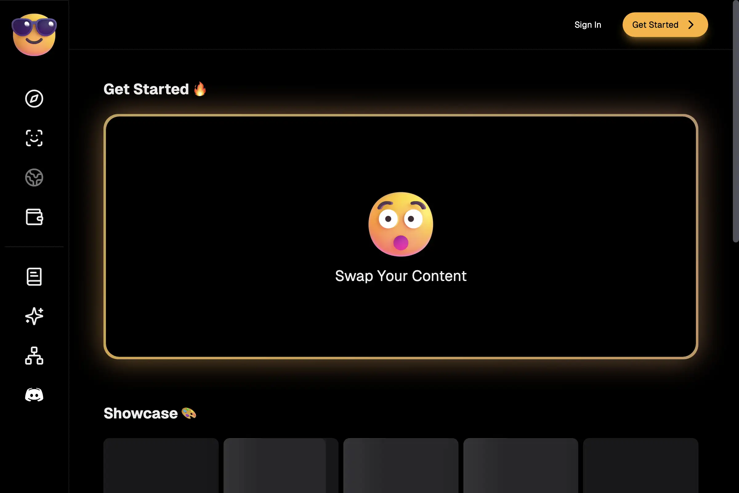Click the Sign In button
The image size is (739, 493).
[x=588, y=25]
